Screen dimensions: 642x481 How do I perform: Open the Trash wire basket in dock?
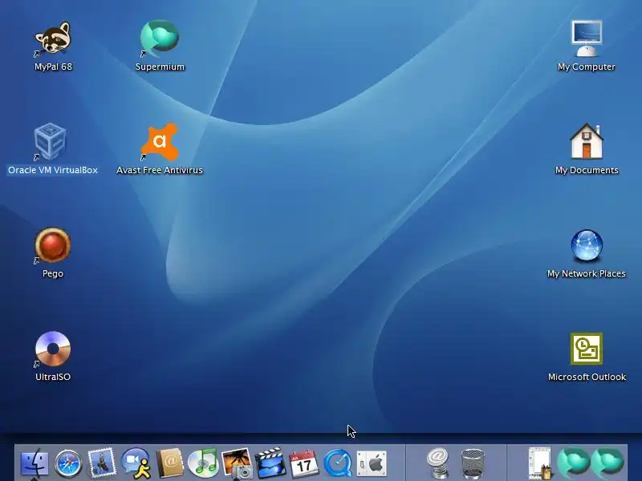[x=473, y=463]
